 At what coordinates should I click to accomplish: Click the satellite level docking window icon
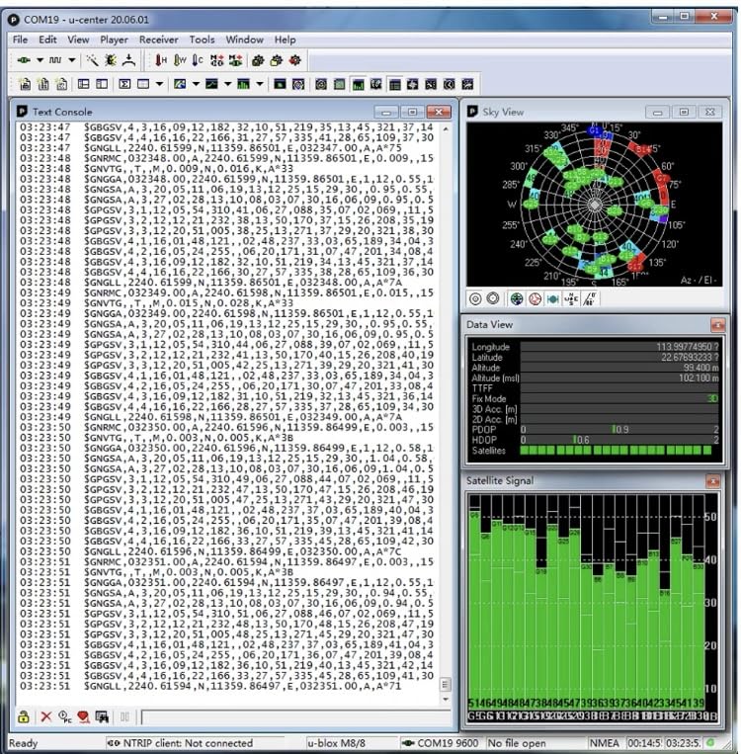[358, 84]
